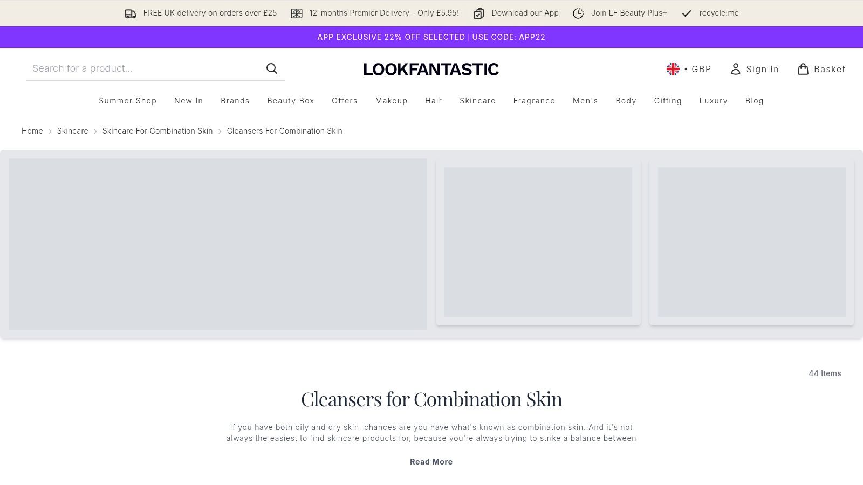Open the Men's menu

tap(585, 101)
